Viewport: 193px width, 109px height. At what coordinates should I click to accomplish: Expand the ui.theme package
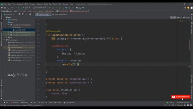click(x=11, y=27)
